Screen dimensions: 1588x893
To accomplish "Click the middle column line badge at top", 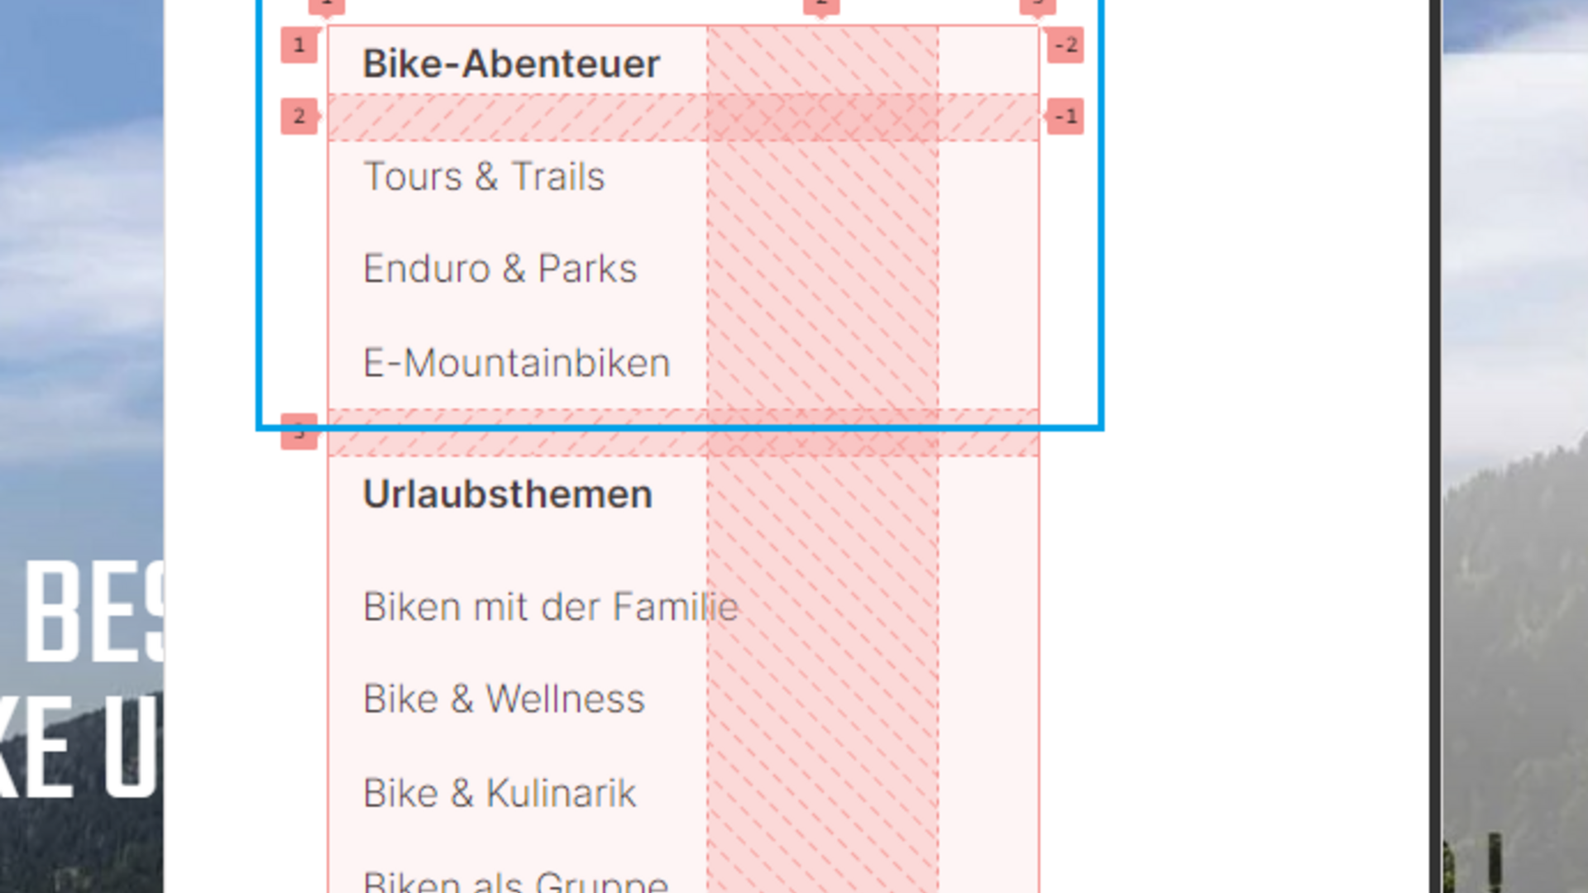I will (x=821, y=6).
